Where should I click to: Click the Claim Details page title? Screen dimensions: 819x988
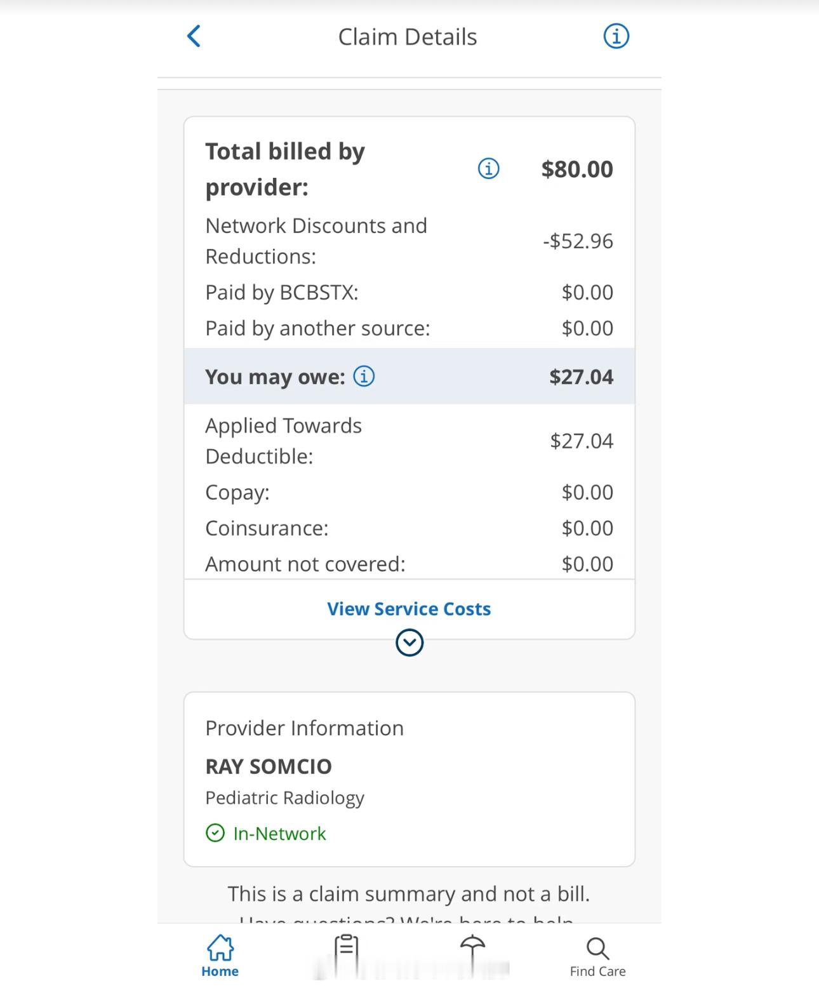coord(407,37)
